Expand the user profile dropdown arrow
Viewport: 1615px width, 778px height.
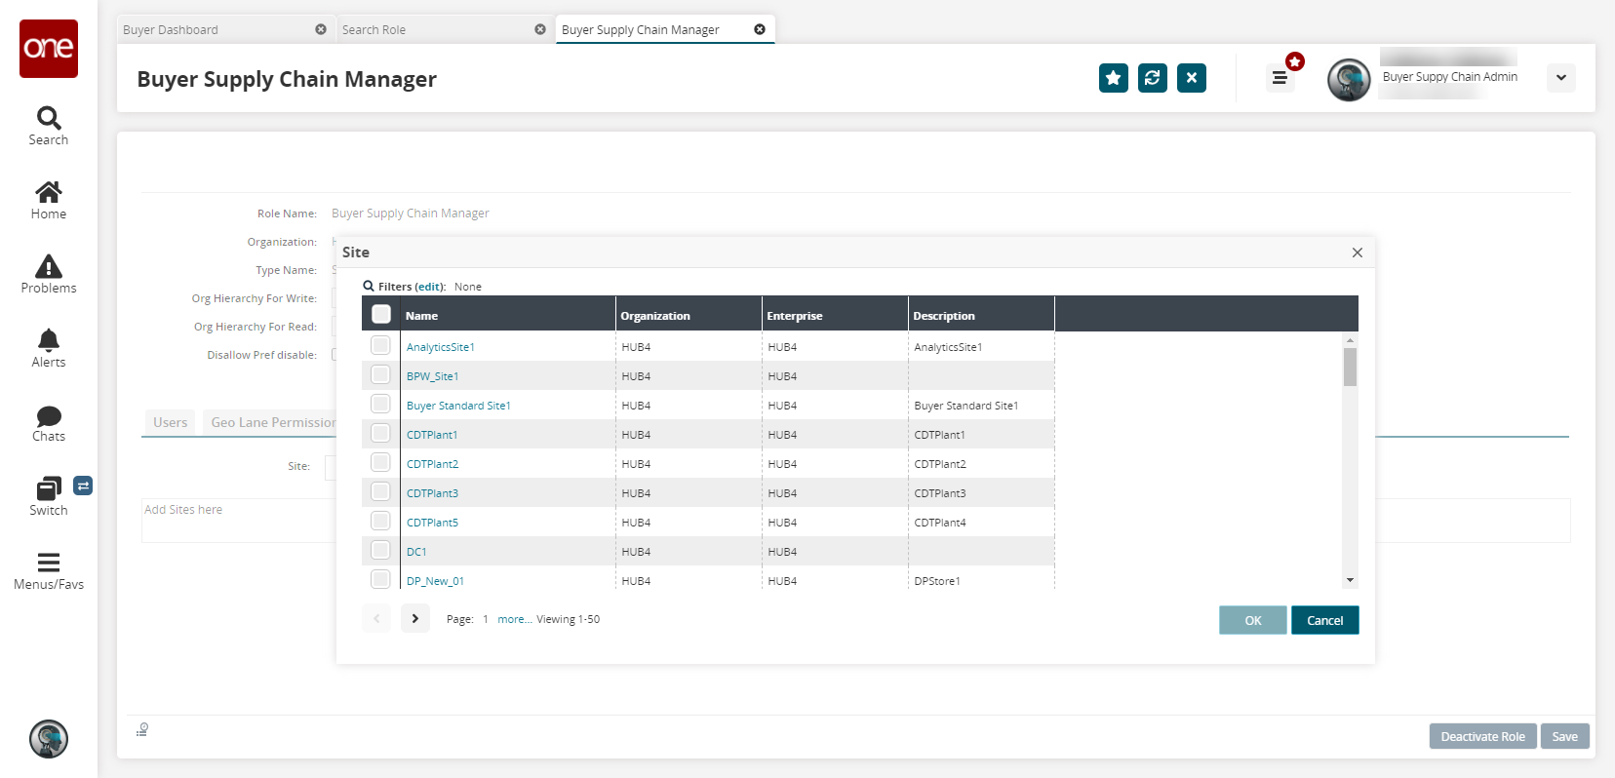click(1560, 78)
